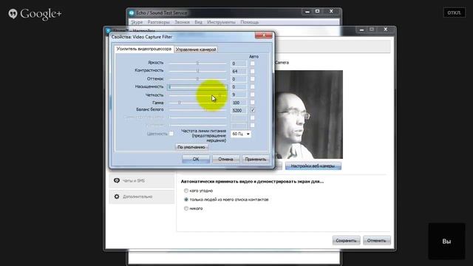Click the Применить button
473x266 pixels.
[256, 159]
